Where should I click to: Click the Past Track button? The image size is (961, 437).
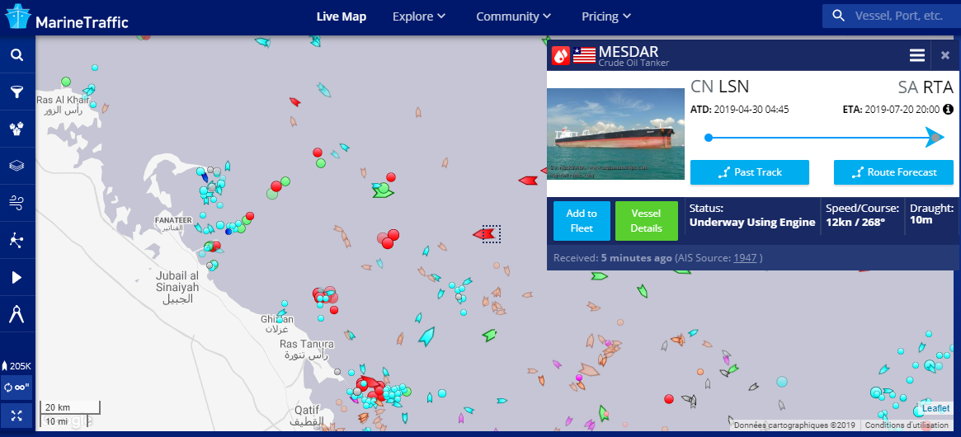click(749, 172)
